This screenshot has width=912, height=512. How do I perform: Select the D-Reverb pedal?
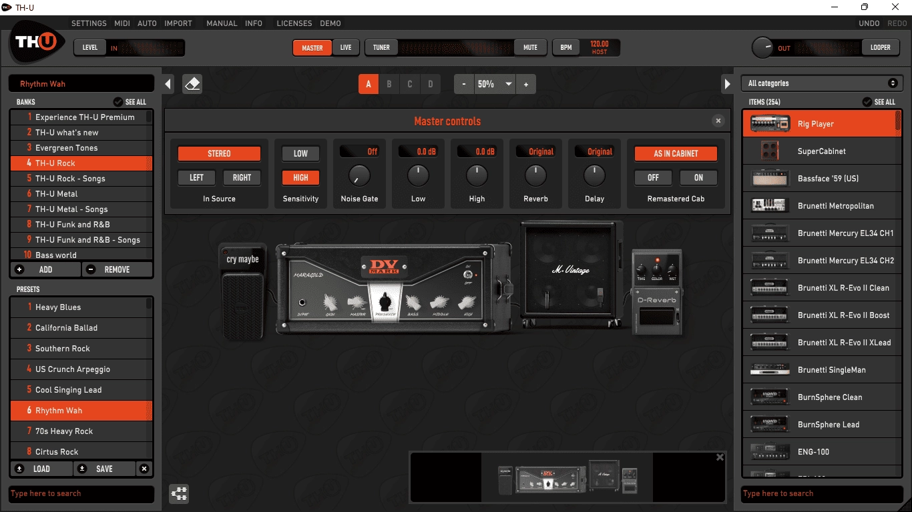tap(657, 292)
